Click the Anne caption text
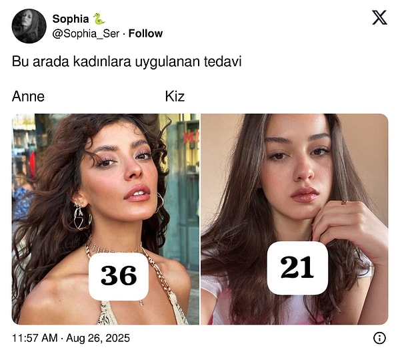400x358 pixels. click(x=28, y=97)
